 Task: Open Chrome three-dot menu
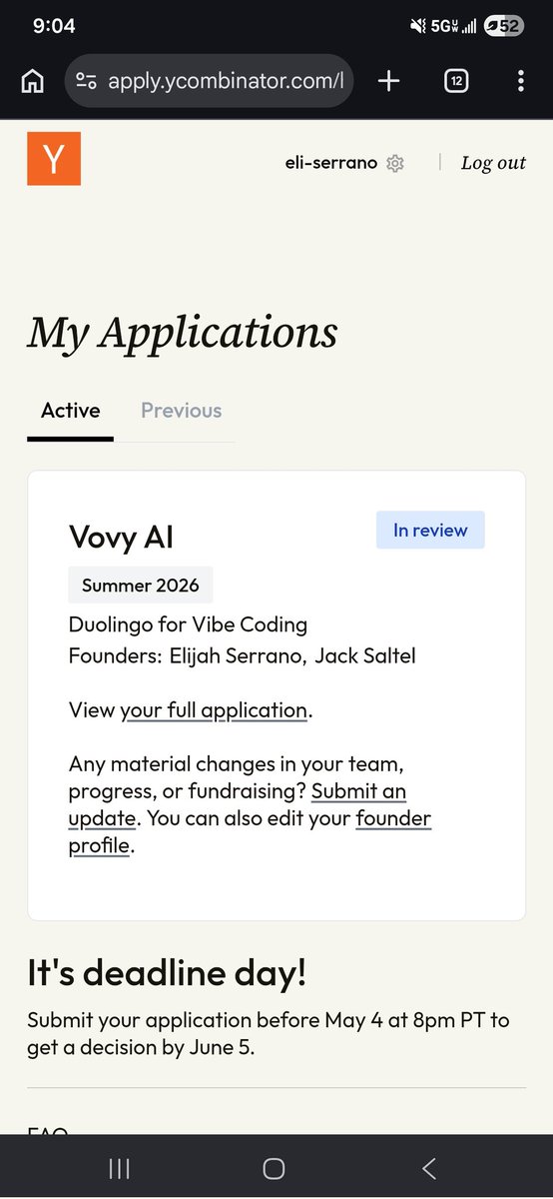(520, 82)
